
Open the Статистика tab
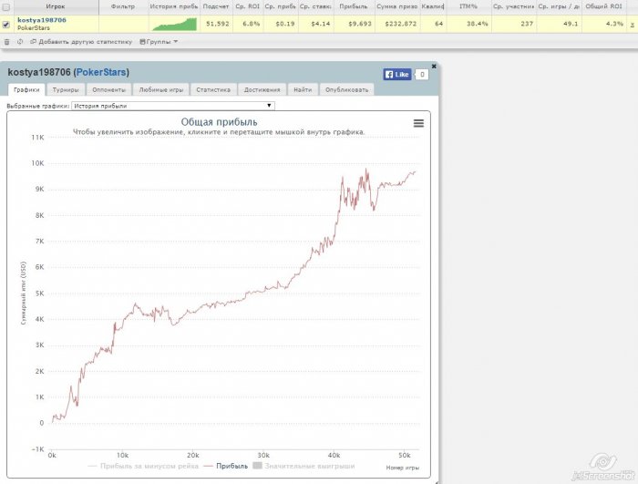point(213,89)
